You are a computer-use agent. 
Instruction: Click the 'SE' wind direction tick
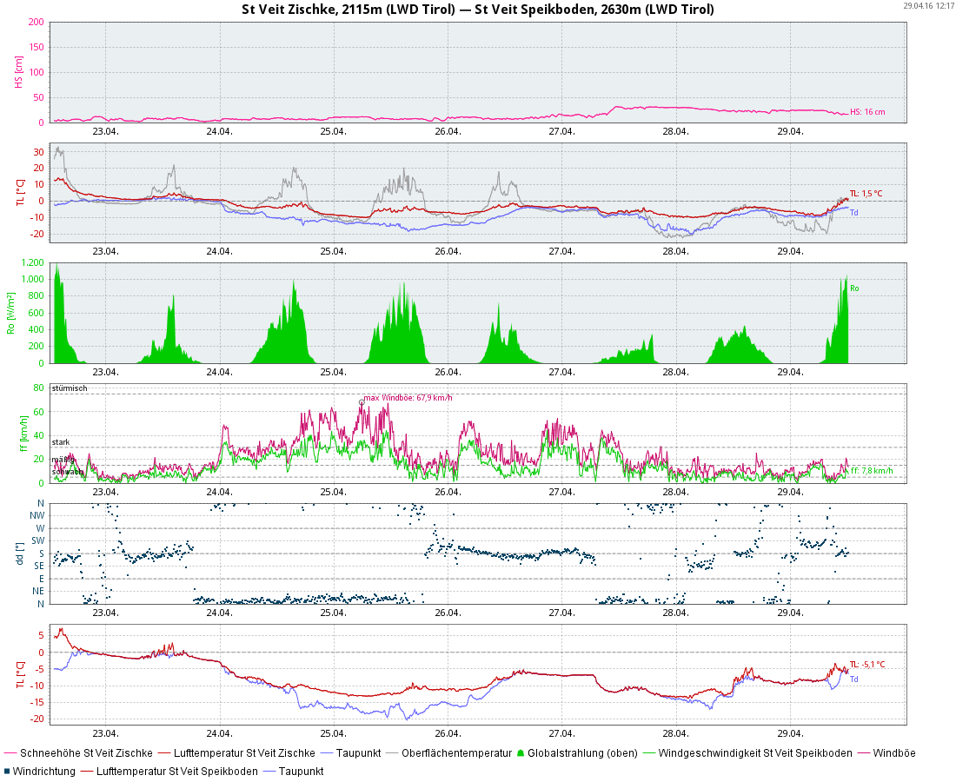pos(39,567)
